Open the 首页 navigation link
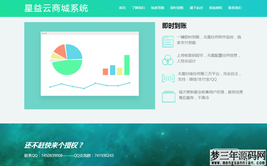This screenshot has width=267, height=166. (x=122, y=8)
